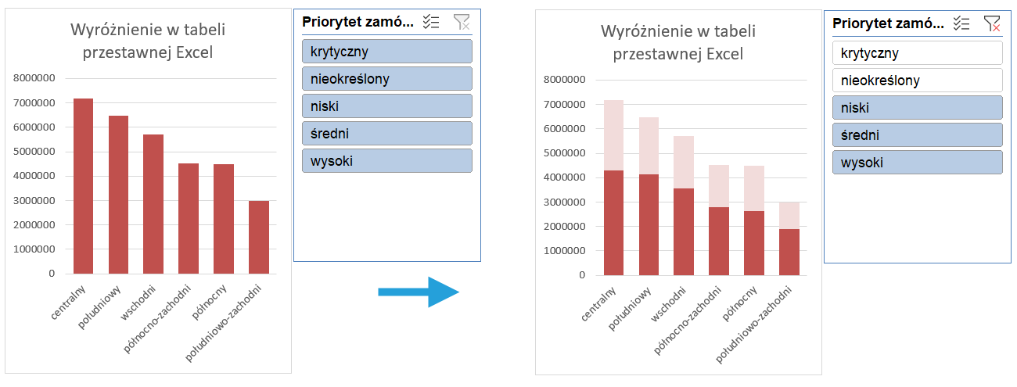
Task: Toggle multi-select icon in right slicer
Action: tap(961, 23)
